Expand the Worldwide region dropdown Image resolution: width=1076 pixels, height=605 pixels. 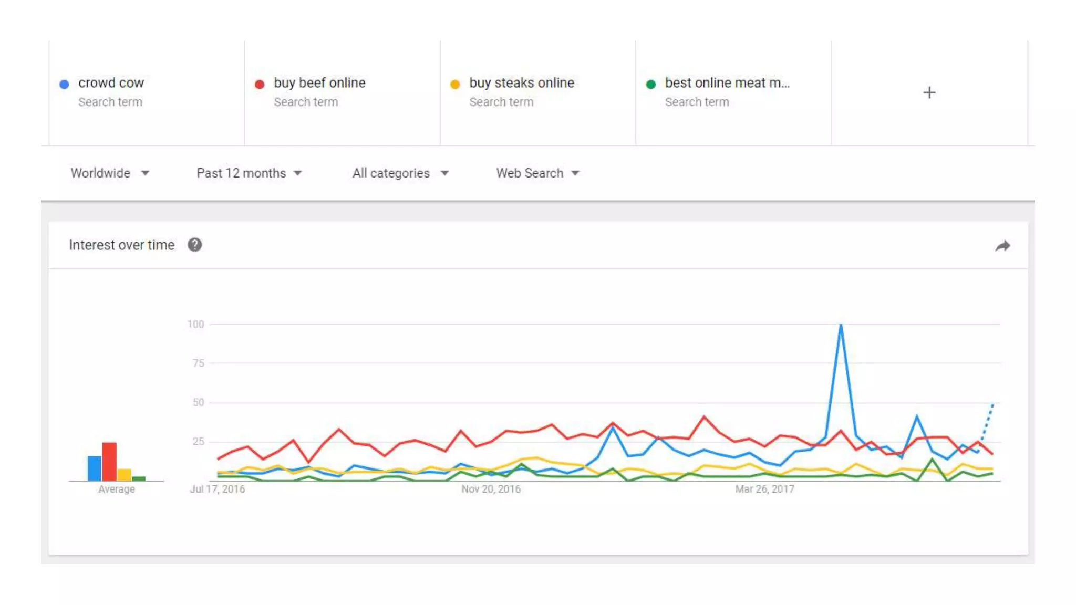coord(110,173)
